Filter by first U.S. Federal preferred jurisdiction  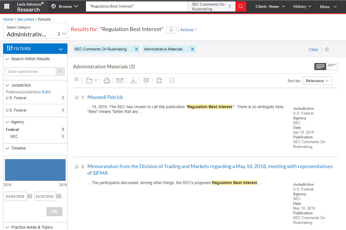[16, 98]
